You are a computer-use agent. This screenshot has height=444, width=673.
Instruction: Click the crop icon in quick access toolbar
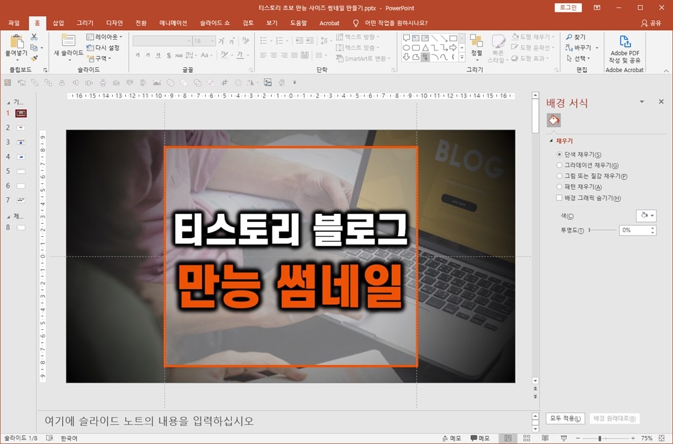(224, 83)
